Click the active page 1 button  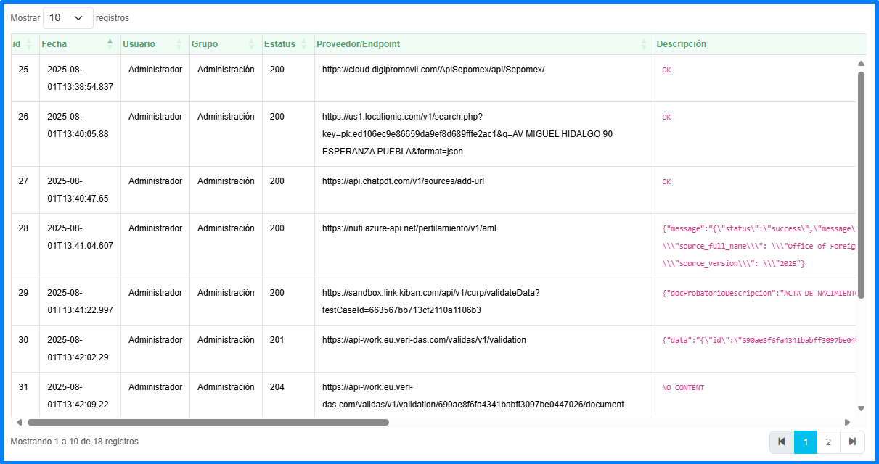805,442
